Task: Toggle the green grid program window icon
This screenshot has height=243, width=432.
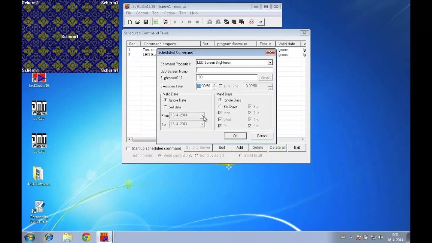Action: (x=156, y=22)
